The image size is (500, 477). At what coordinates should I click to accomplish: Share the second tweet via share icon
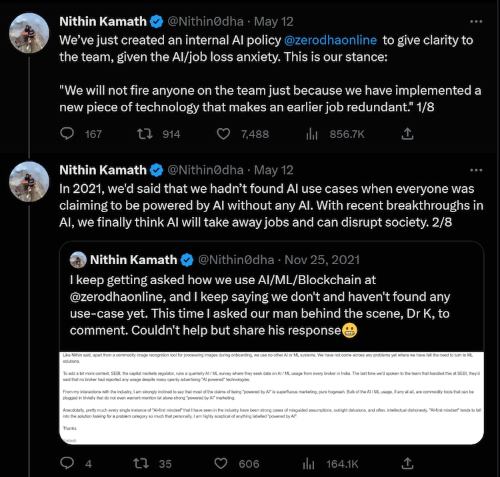pos(407,463)
